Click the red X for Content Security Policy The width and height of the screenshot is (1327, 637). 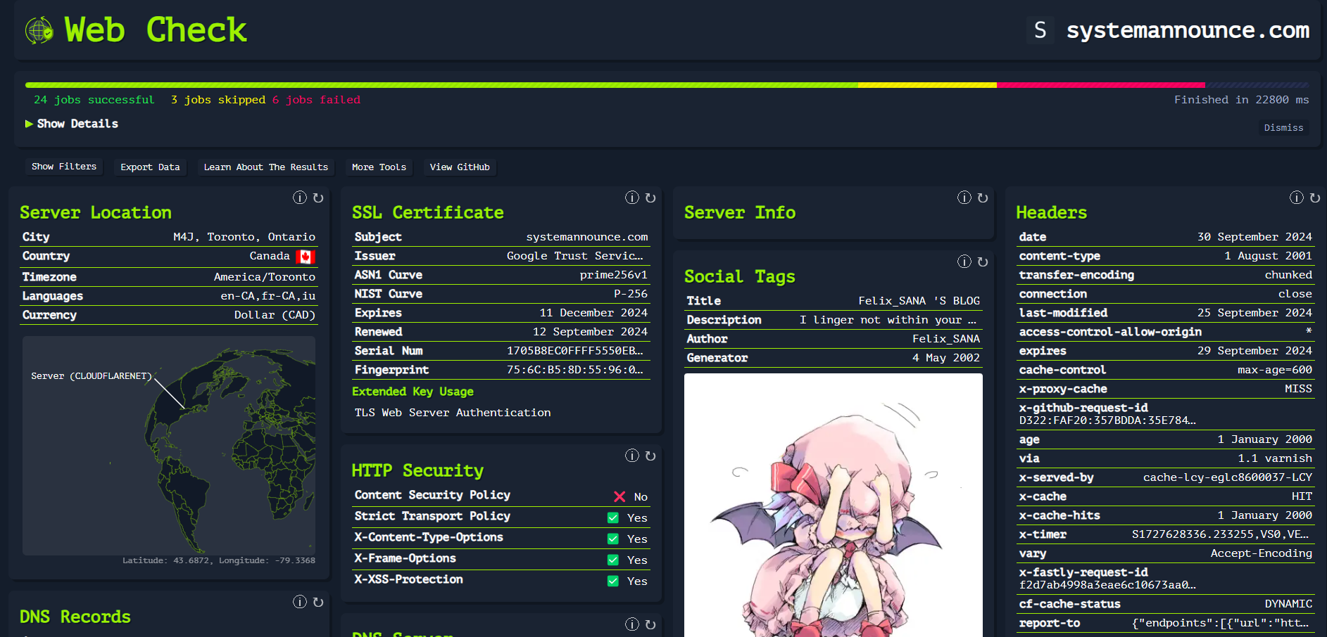(x=620, y=496)
